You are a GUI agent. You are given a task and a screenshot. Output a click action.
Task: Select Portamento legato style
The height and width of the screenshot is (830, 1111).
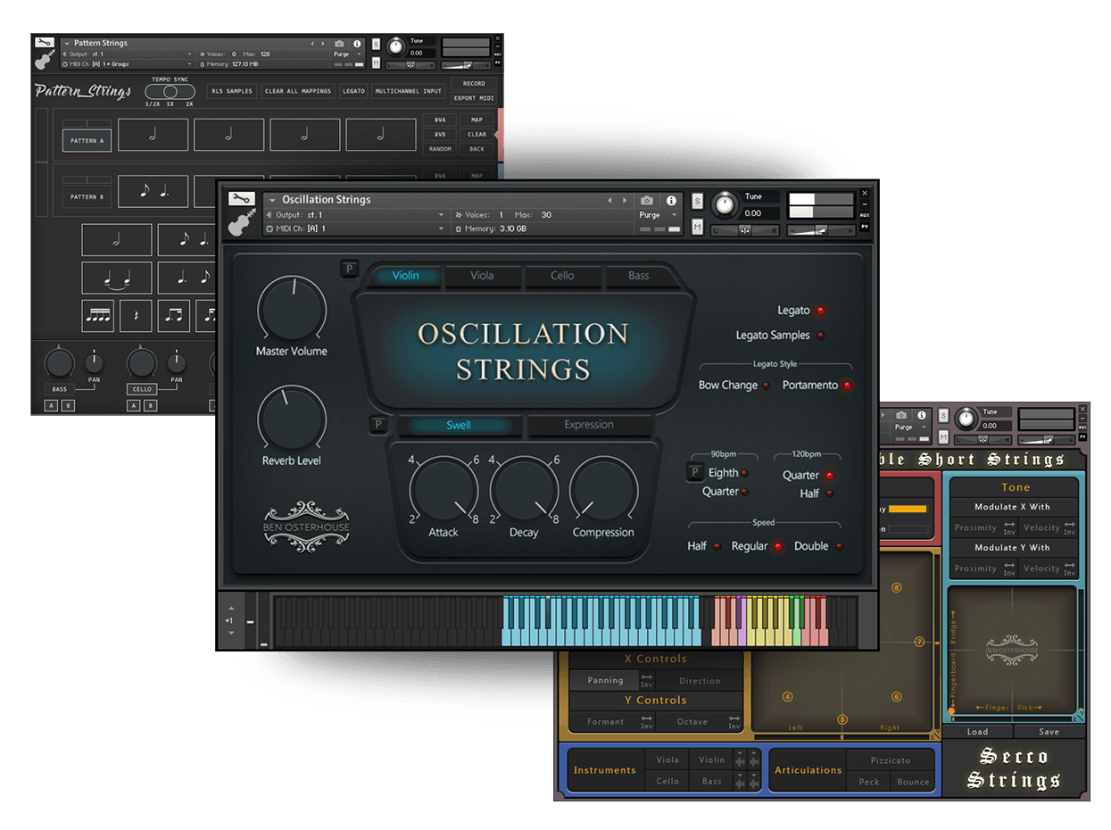coord(846,386)
